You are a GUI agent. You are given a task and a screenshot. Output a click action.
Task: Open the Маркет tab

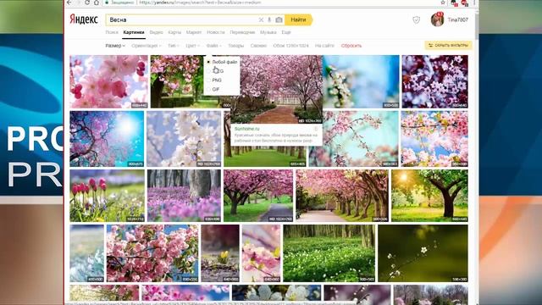194,32
